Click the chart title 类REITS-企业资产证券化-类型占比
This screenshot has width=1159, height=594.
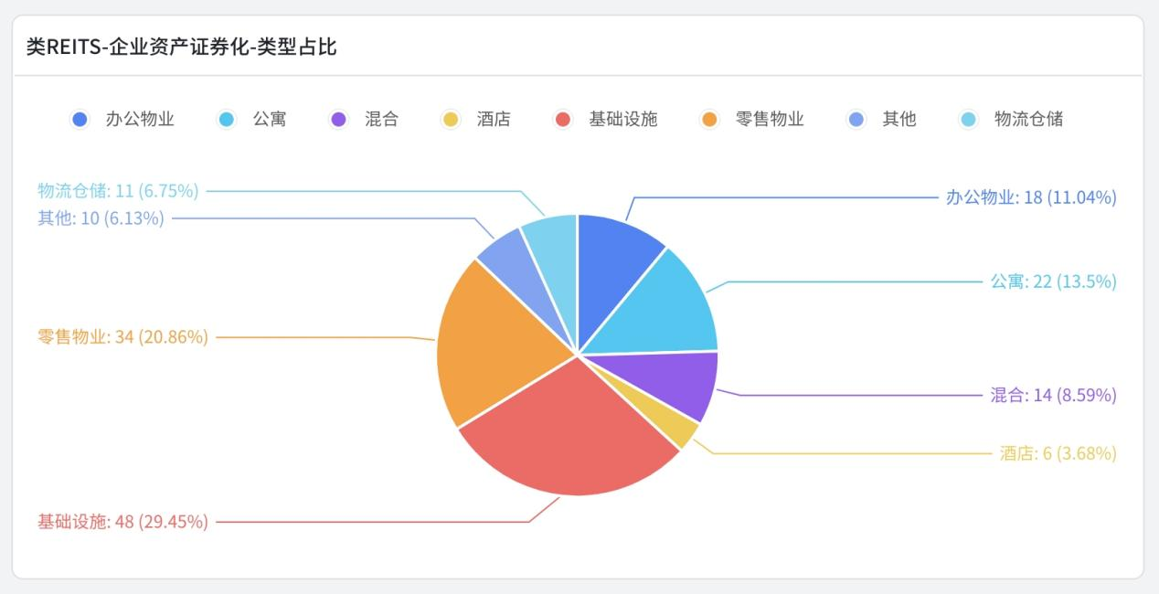tap(182, 47)
